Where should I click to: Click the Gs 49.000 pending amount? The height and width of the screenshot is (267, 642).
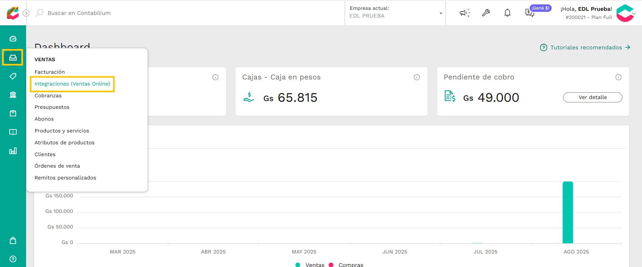tap(491, 98)
